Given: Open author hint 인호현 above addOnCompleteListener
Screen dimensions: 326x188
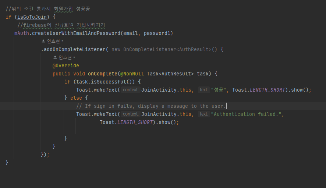Looking at the screenshot, I should (x=53, y=41).
